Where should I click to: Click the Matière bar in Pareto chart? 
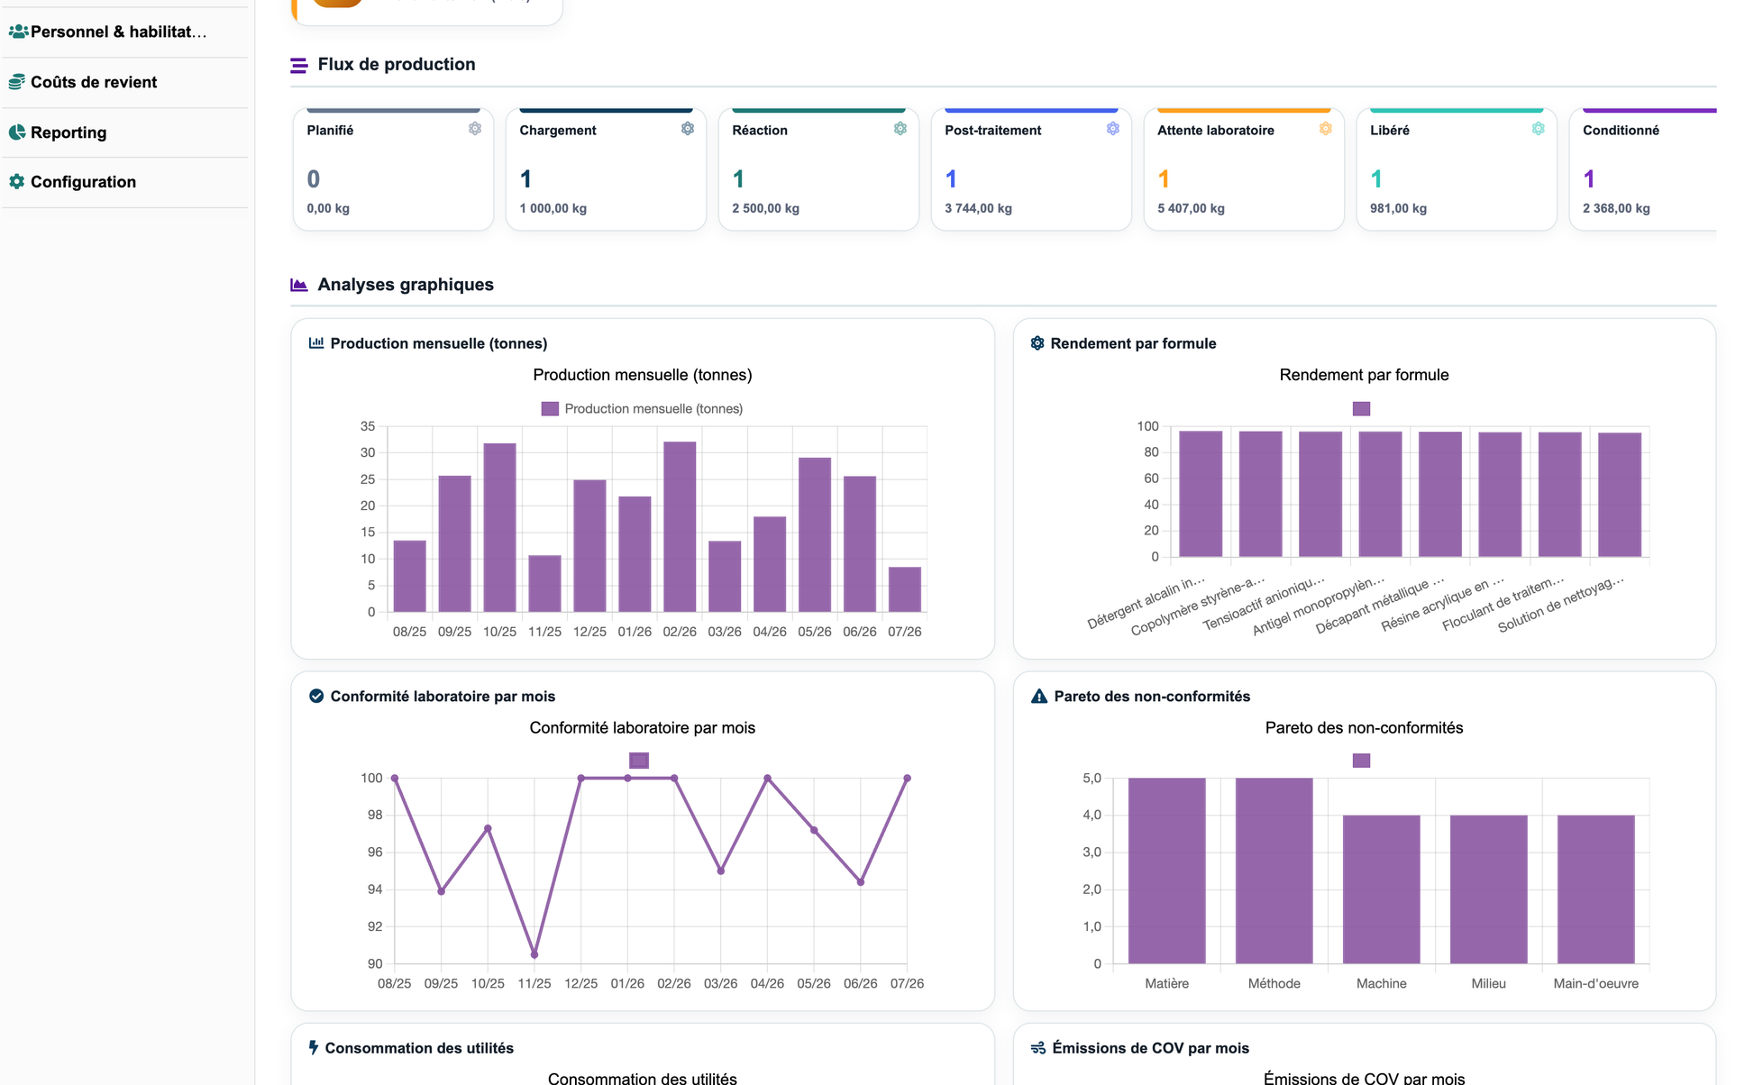[x=1166, y=871]
